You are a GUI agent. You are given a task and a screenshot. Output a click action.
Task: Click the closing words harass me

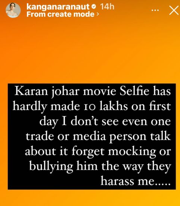[136, 181]
